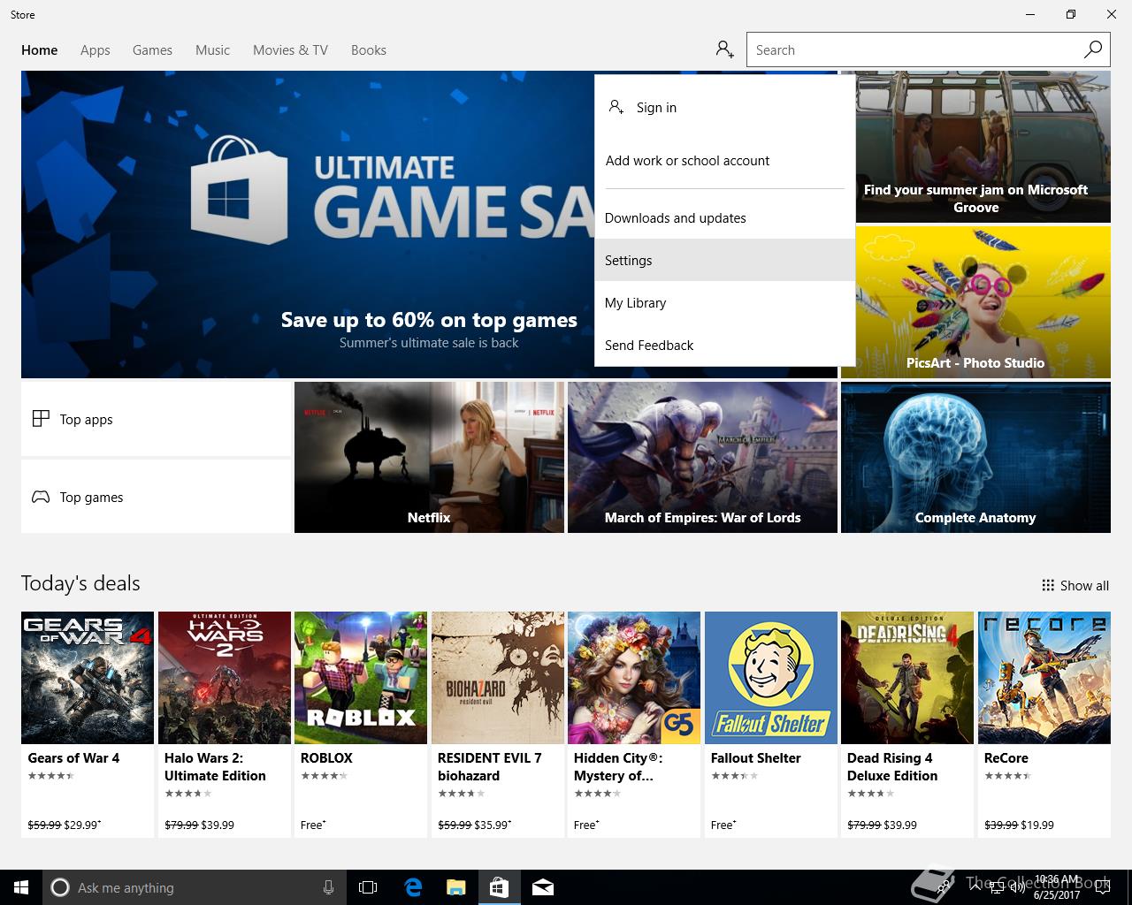Open File Explorer from the taskbar
Viewport: 1132px width, 905px height.
point(455,887)
